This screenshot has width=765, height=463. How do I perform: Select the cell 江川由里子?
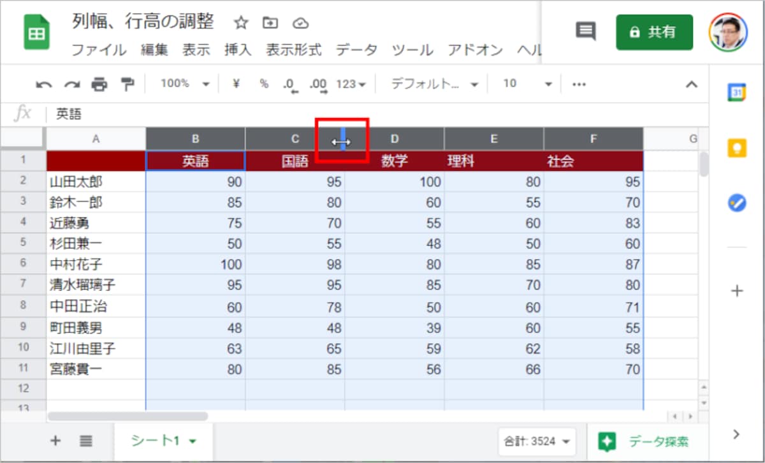click(96, 348)
